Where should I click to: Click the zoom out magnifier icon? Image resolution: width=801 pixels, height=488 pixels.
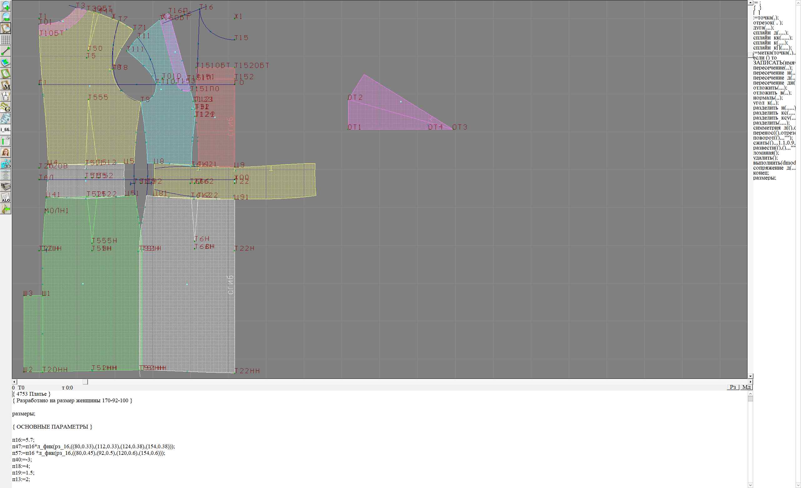(x=6, y=17)
